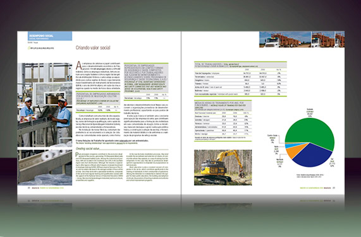Open the large logging truck photo

click(x=285, y=40)
